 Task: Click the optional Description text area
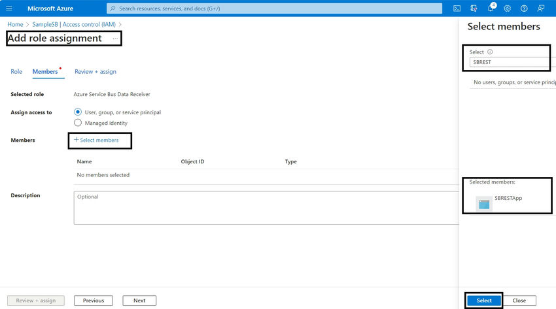(x=266, y=208)
